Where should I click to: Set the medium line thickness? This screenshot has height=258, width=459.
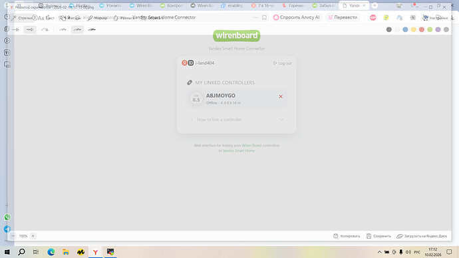tap(77, 29)
